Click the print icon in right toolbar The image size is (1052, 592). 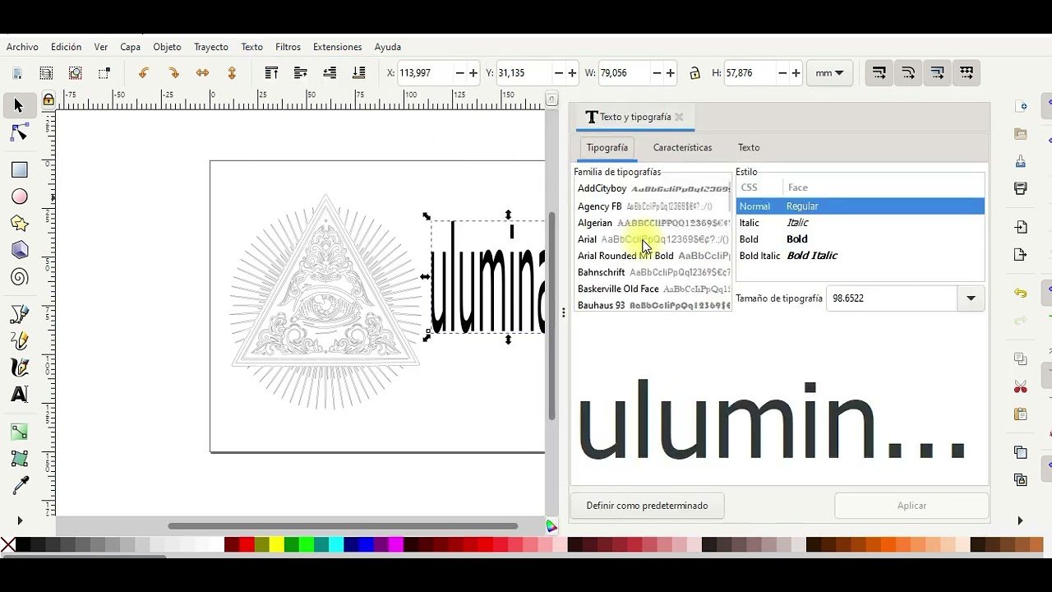pyautogui.click(x=1021, y=188)
